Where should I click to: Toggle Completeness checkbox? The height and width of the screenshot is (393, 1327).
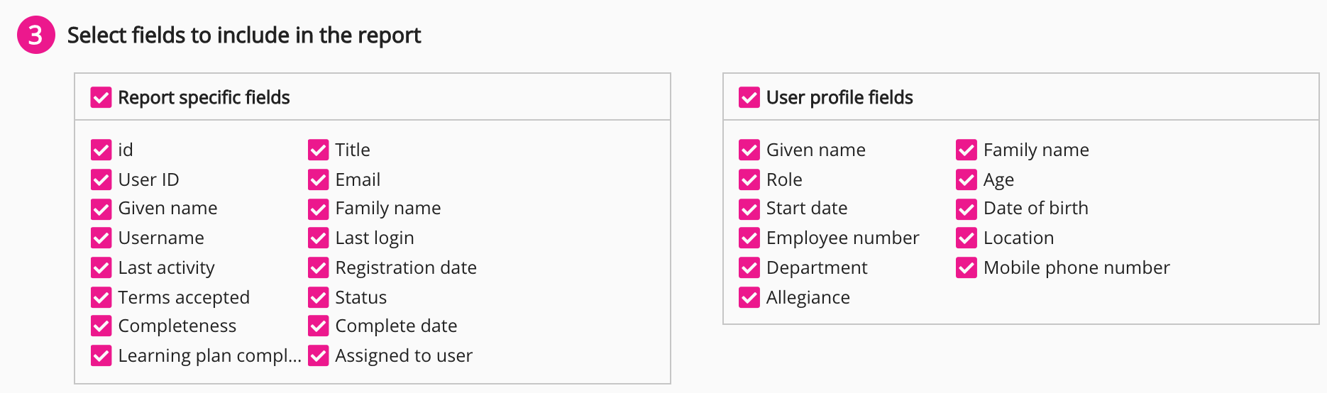pos(101,326)
